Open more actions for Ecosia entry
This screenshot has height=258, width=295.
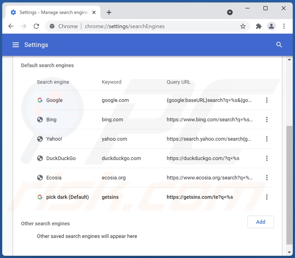[267, 178]
